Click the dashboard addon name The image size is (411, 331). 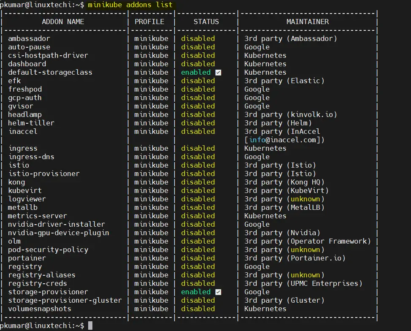tap(27, 64)
